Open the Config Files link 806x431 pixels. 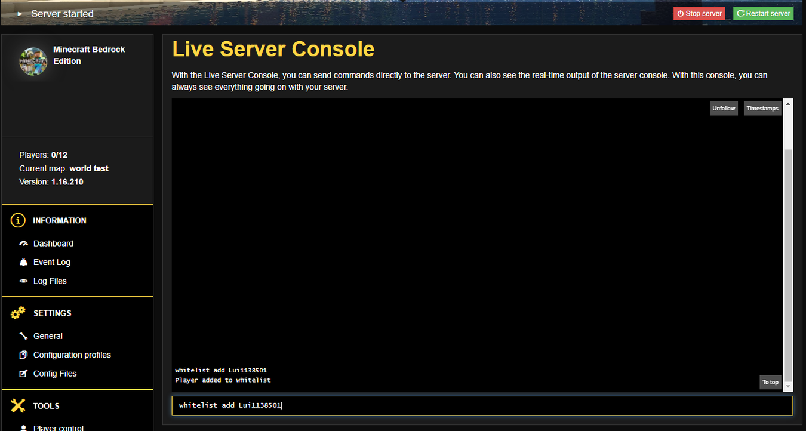click(x=55, y=374)
